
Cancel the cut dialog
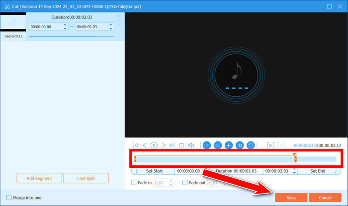(325, 198)
